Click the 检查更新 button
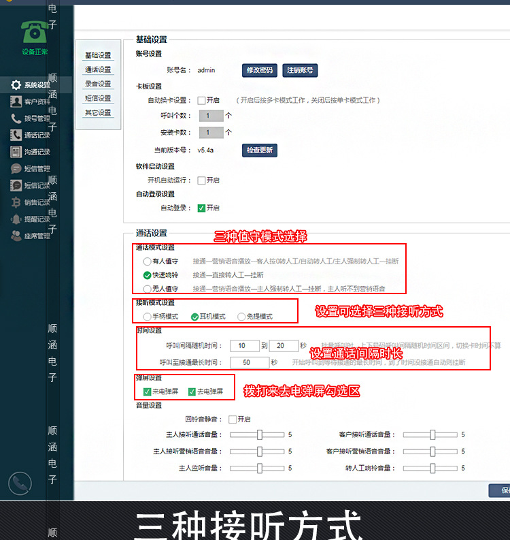Viewport: 510px width, 540px height. coord(260,150)
